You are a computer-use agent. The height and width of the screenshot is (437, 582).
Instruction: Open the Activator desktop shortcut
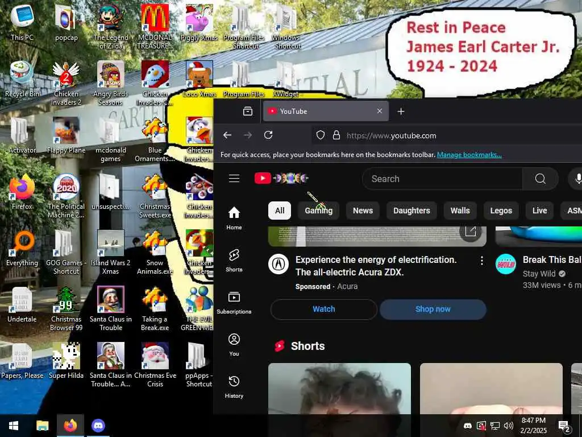(22, 135)
